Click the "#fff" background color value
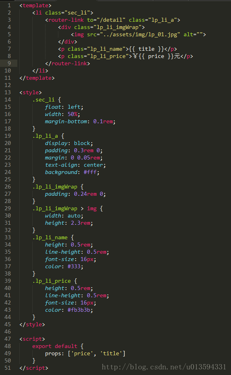 [x=90, y=172]
